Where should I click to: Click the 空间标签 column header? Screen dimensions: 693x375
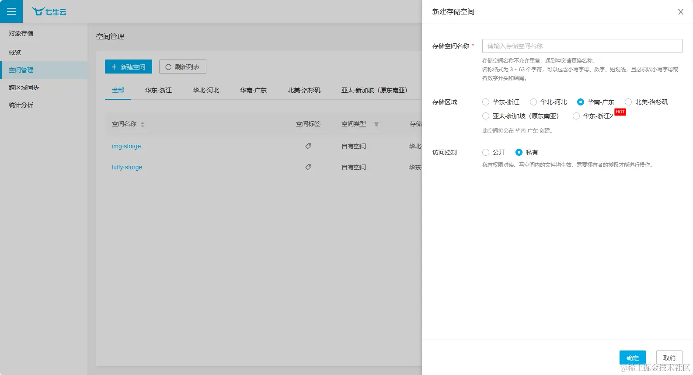308,124
